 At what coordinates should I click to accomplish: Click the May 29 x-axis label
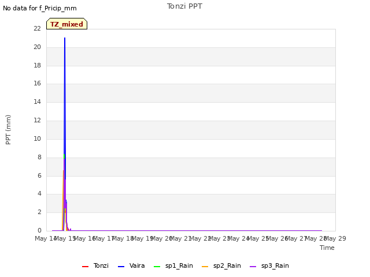(x=335, y=238)
